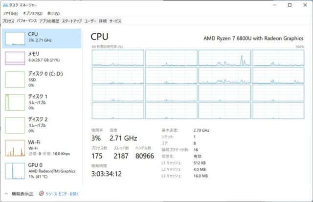Go to the アプリの履歴 tab
The width and height of the screenshot is (313, 202).
click(x=49, y=21)
